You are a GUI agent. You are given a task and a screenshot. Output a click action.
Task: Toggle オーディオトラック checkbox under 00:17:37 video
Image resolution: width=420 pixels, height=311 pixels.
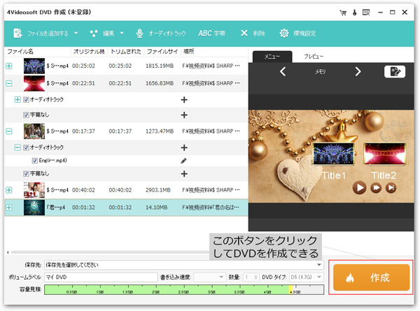pyautogui.click(x=26, y=147)
